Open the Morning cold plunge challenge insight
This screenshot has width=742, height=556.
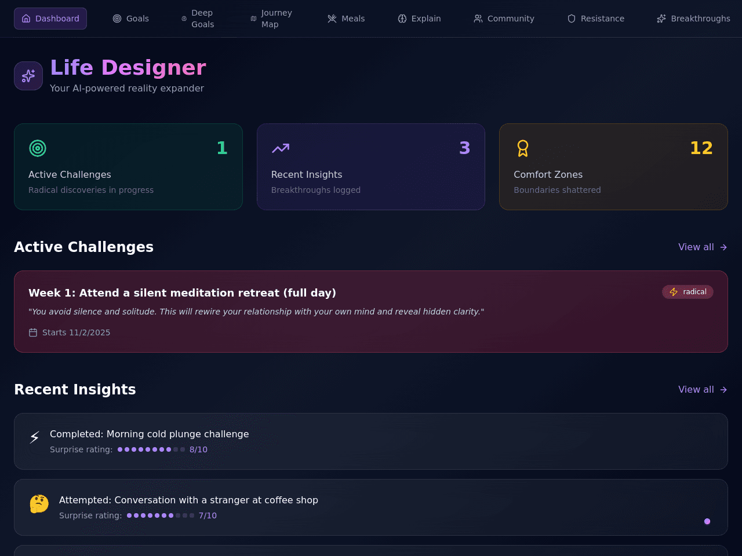point(371,441)
